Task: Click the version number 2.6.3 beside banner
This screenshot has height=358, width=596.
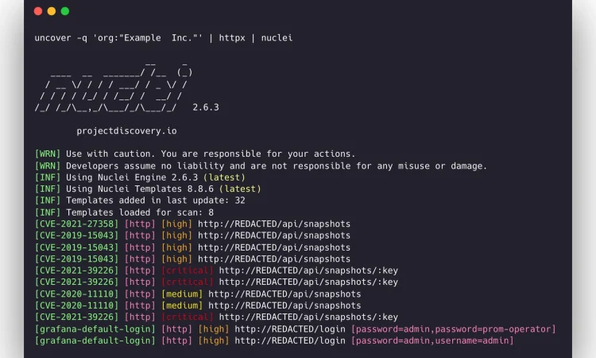Action: coord(206,107)
